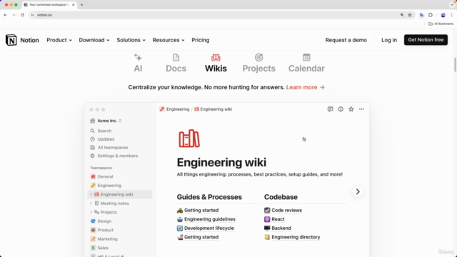Image resolution: width=457 pixels, height=257 pixels.
Task: Select the Projects feature tab
Action: click(x=258, y=63)
